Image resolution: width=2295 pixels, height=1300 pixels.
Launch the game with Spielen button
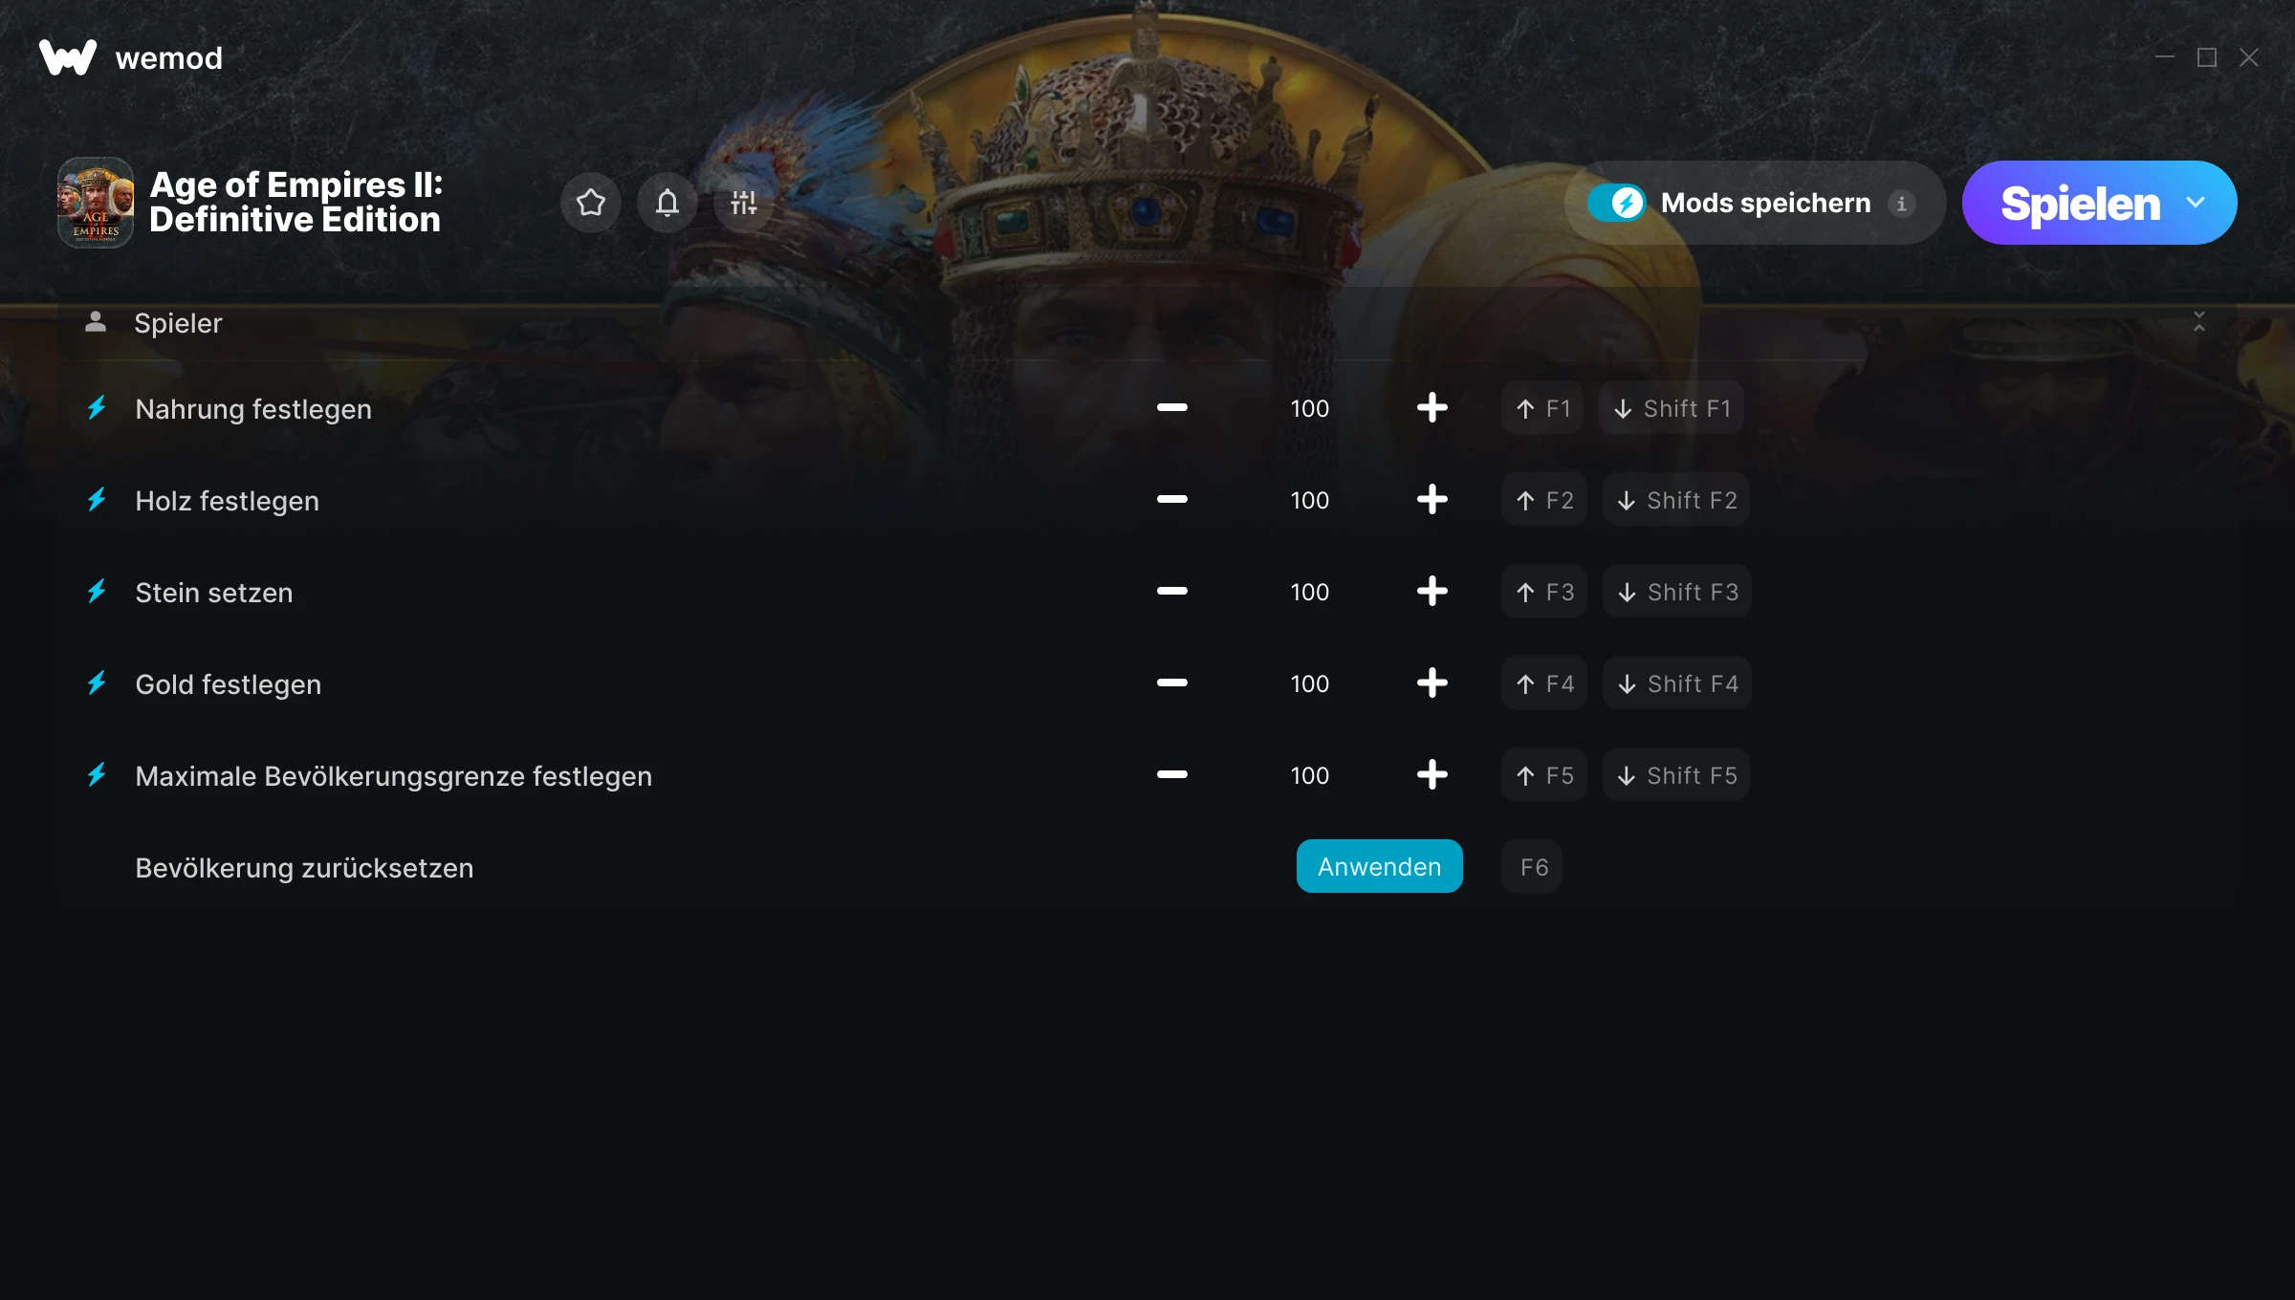point(2080,203)
